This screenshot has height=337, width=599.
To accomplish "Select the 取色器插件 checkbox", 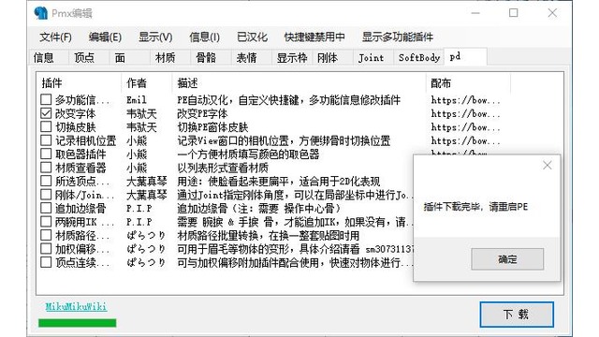I will click(x=46, y=154).
